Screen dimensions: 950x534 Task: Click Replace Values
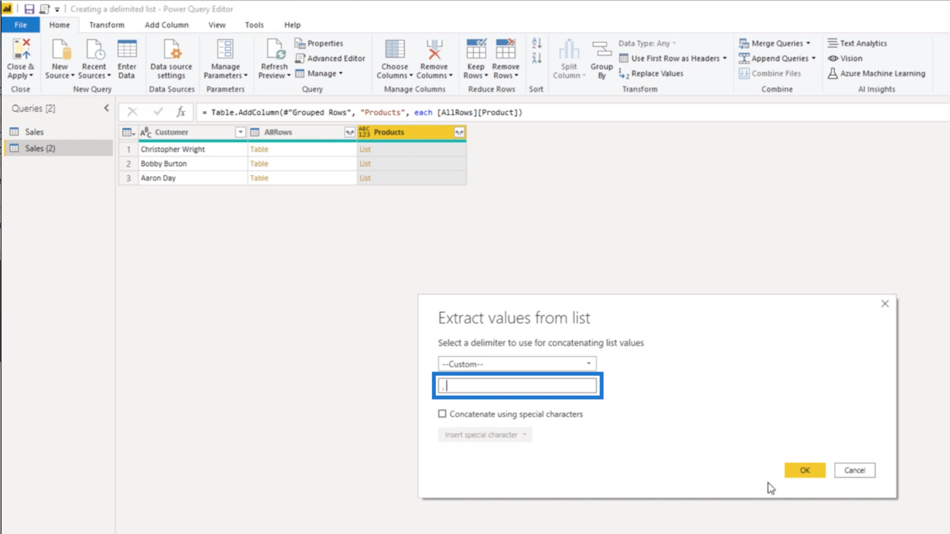pos(651,73)
